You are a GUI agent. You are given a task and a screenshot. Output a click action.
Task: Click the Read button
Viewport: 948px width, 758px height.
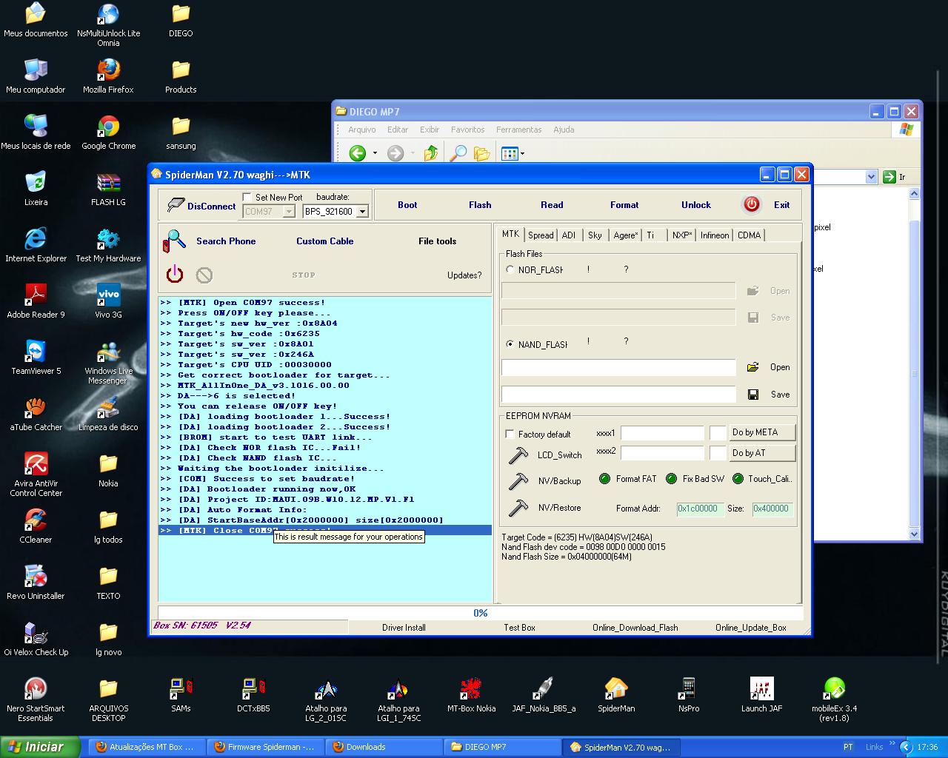(x=552, y=205)
